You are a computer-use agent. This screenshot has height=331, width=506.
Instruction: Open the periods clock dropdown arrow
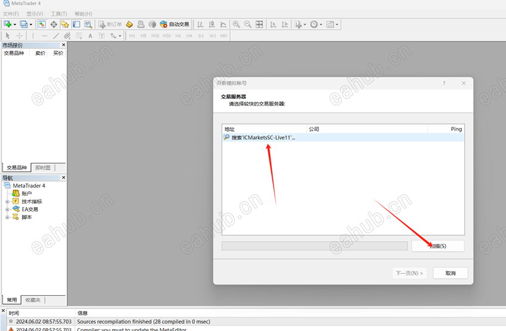point(321,24)
